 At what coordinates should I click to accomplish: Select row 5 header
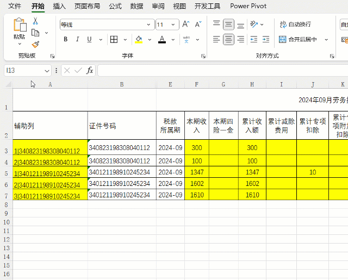[6, 173]
